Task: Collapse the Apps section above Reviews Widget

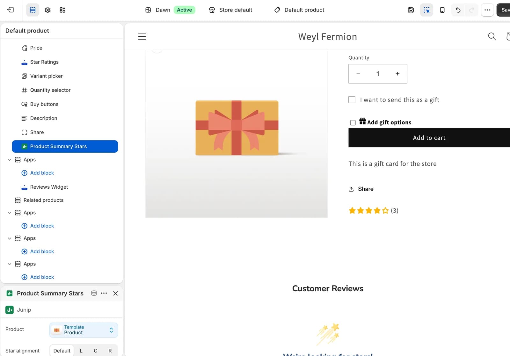Action: pyautogui.click(x=10, y=160)
